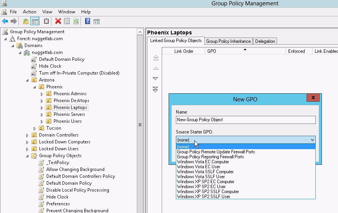The width and height of the screenshot is (338, 213).
Task: Open the Help menu
Action: pyautogui.click(x=86, y=12)
